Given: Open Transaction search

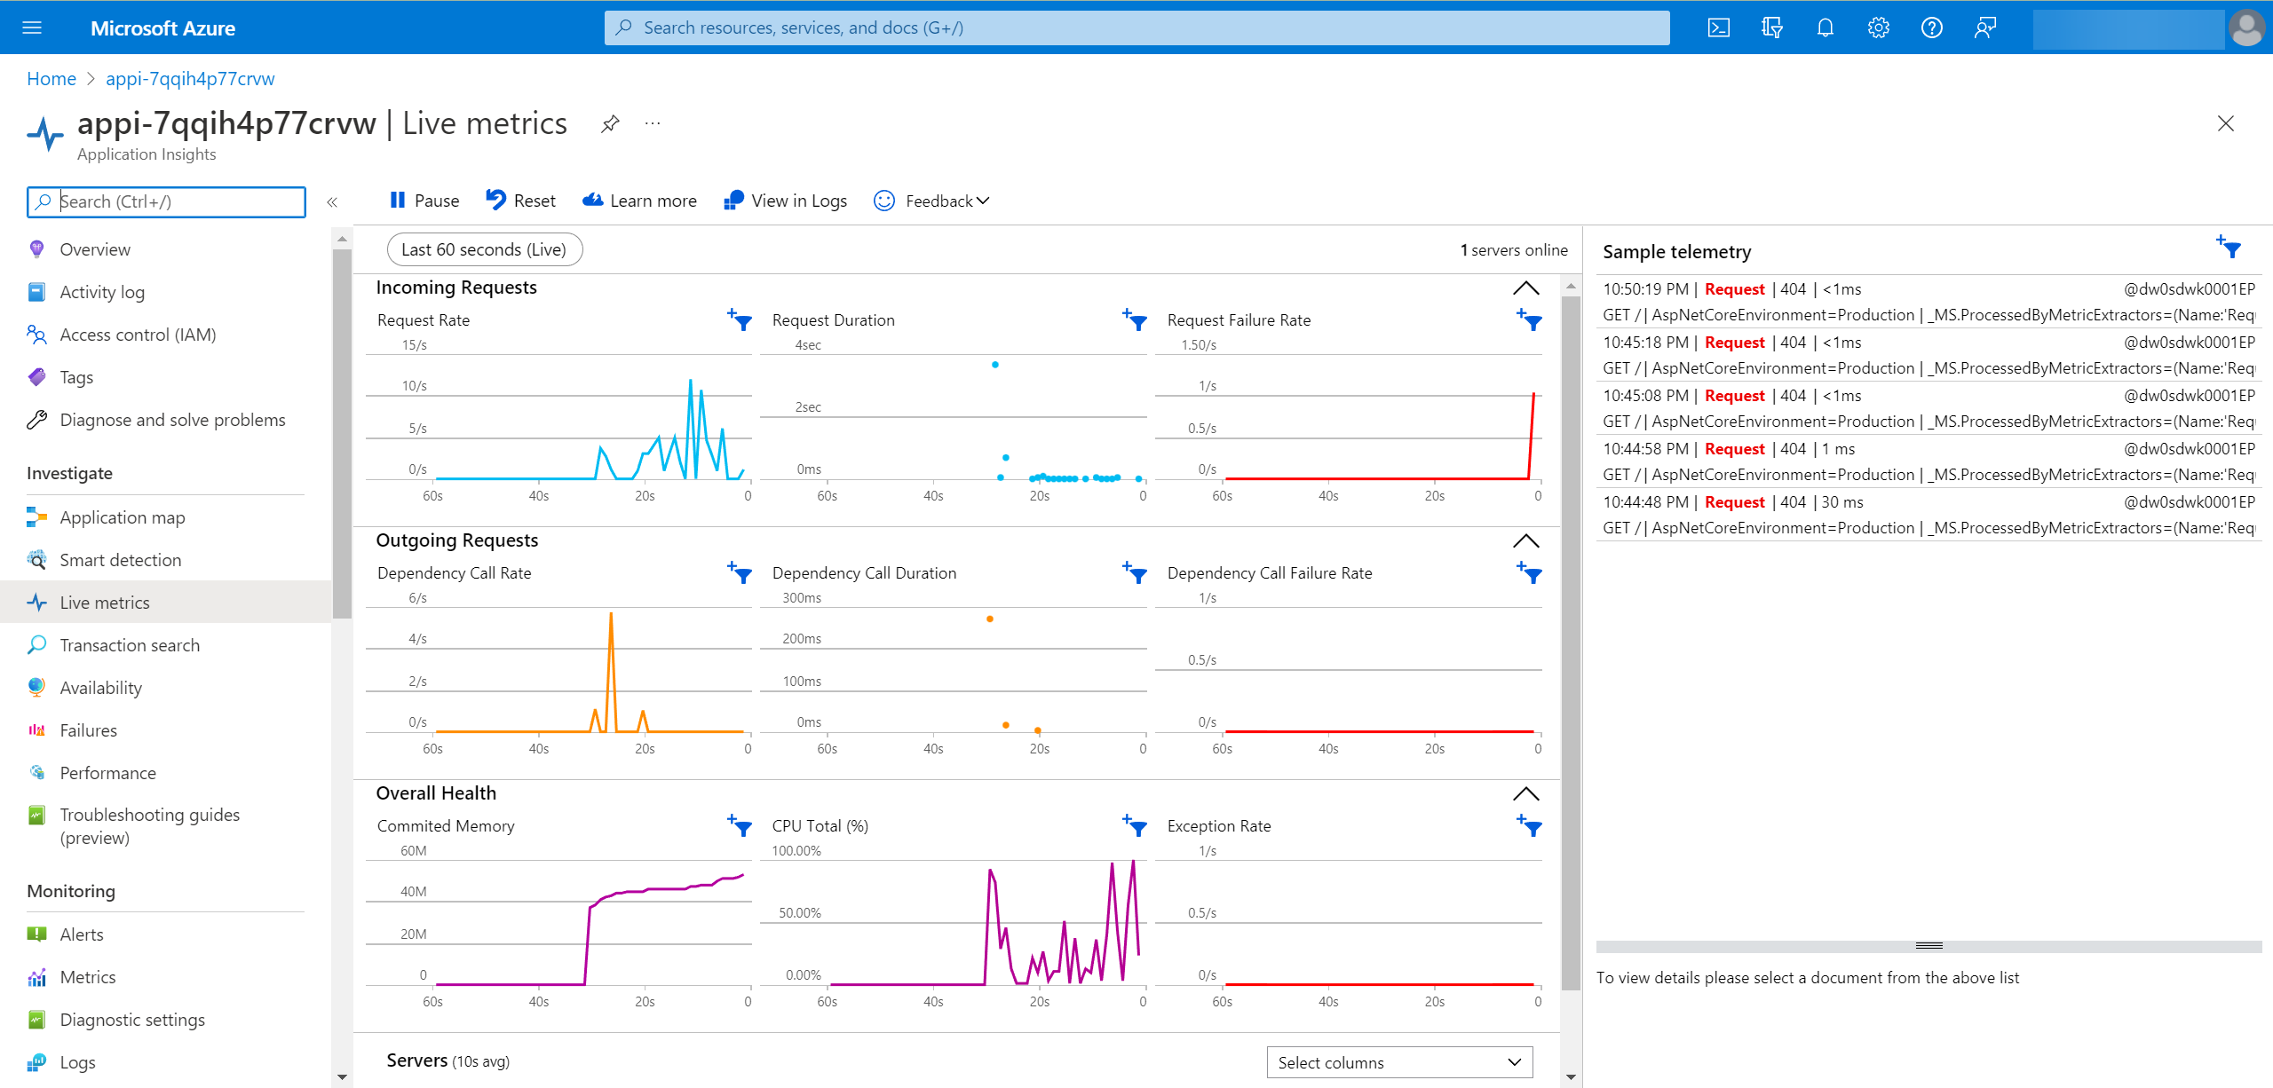Looking at the screenshot, I should 165,645.
